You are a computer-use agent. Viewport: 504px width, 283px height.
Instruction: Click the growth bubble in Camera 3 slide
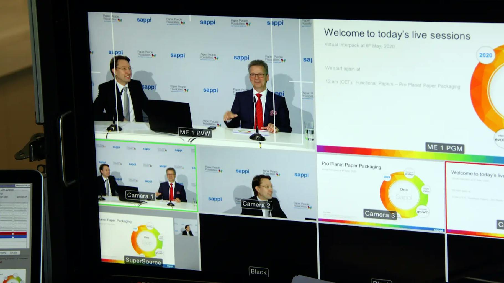point(422,212)
